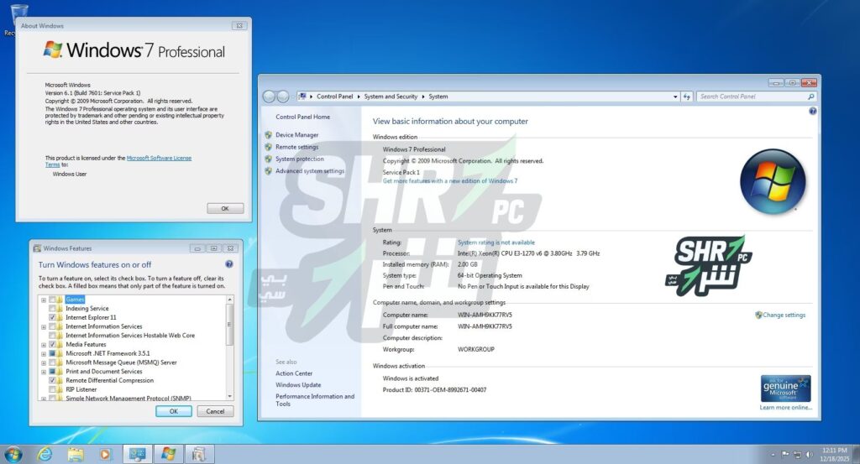Click OK in Windows Features dialog
Screen dimensions: 860x464
click(x=173, y=411)
